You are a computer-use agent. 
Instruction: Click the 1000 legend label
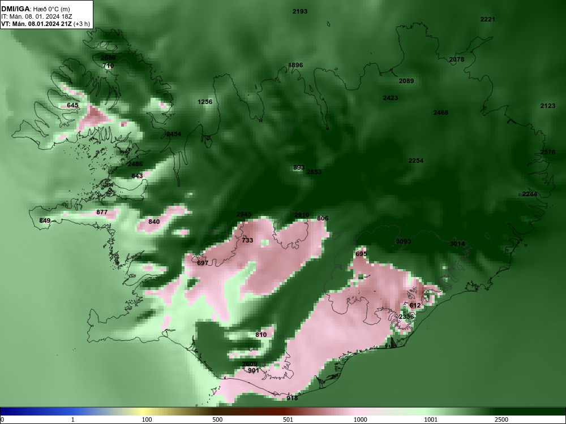(360, 419)
